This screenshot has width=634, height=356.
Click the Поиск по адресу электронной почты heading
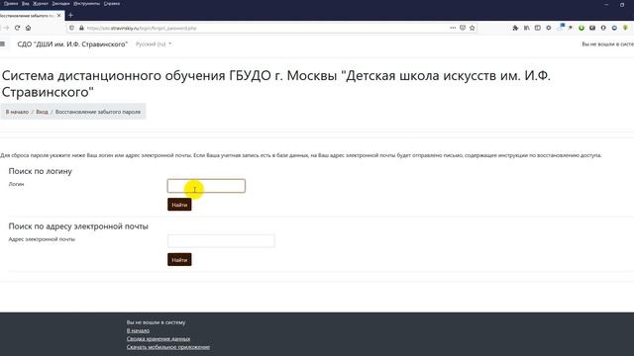(78, 226)
